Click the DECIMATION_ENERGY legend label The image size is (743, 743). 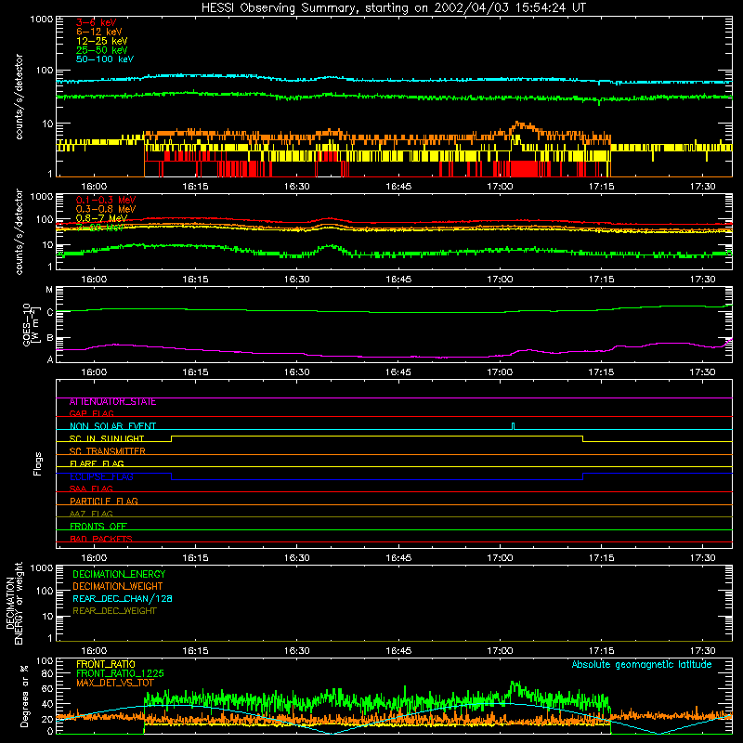pyautogui.click(x=119, y=574)
